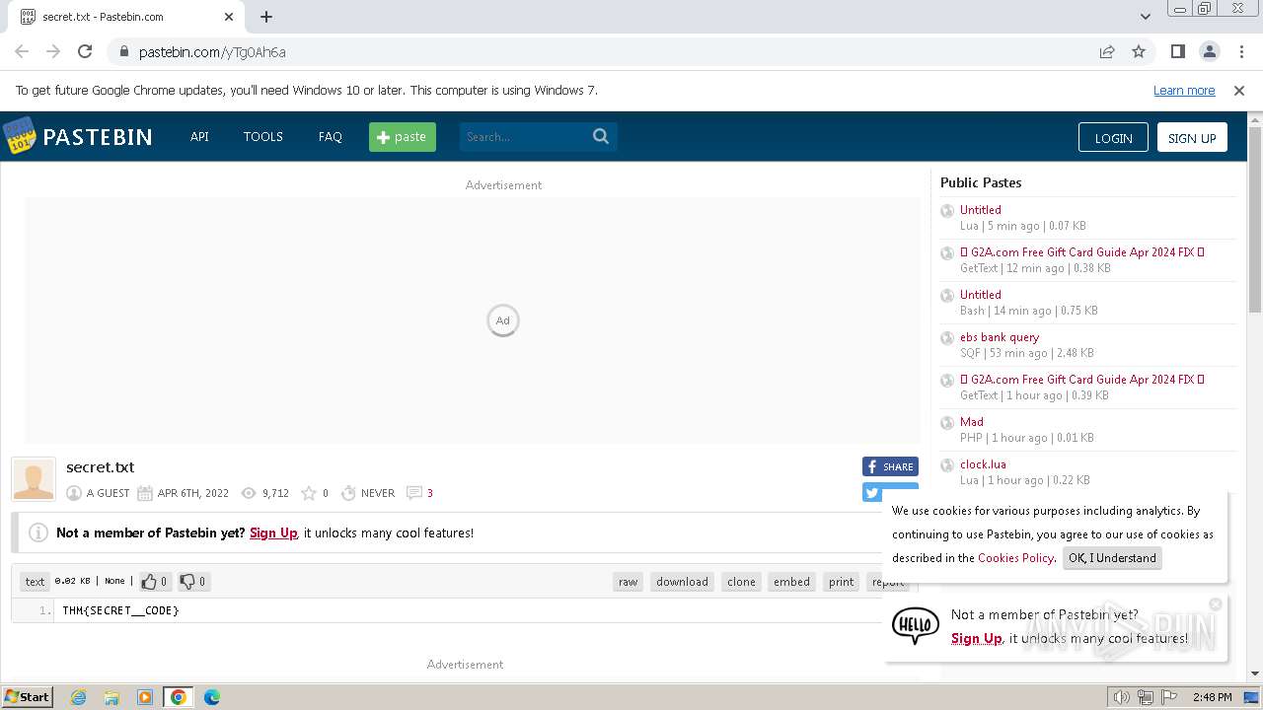Open clock.lua paste

[x=983, y=464]
